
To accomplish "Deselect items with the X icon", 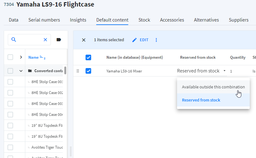I will click(x=84, y=40).
